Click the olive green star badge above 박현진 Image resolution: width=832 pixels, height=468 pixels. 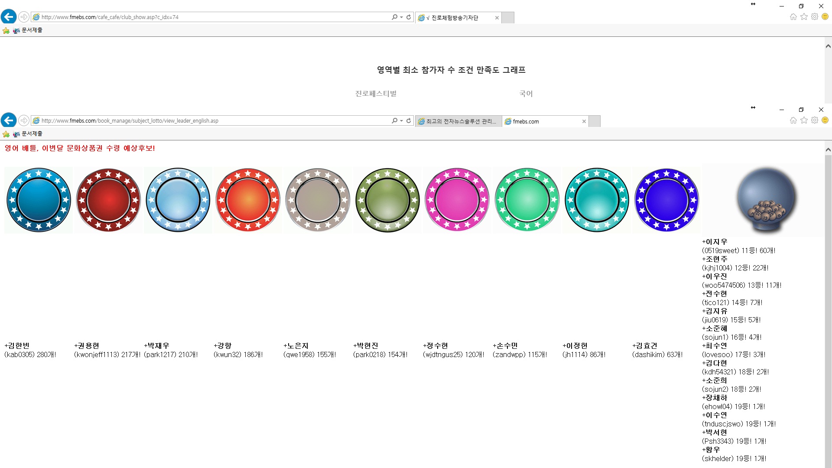[x=387, y=200]
